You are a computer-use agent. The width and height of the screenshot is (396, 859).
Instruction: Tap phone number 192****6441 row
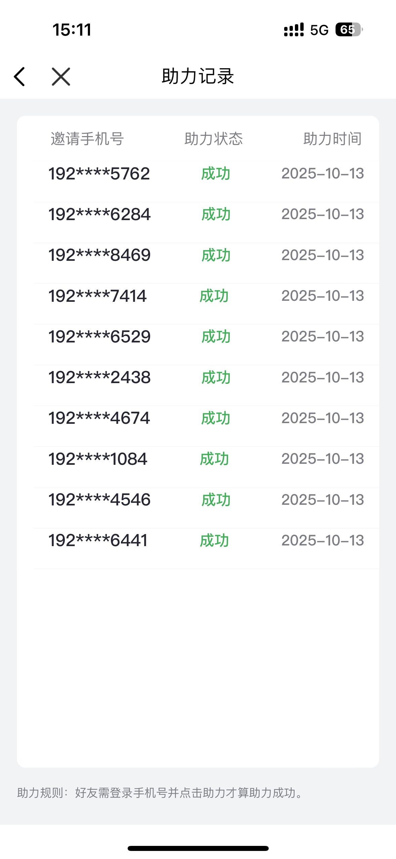tap(98, 540)
